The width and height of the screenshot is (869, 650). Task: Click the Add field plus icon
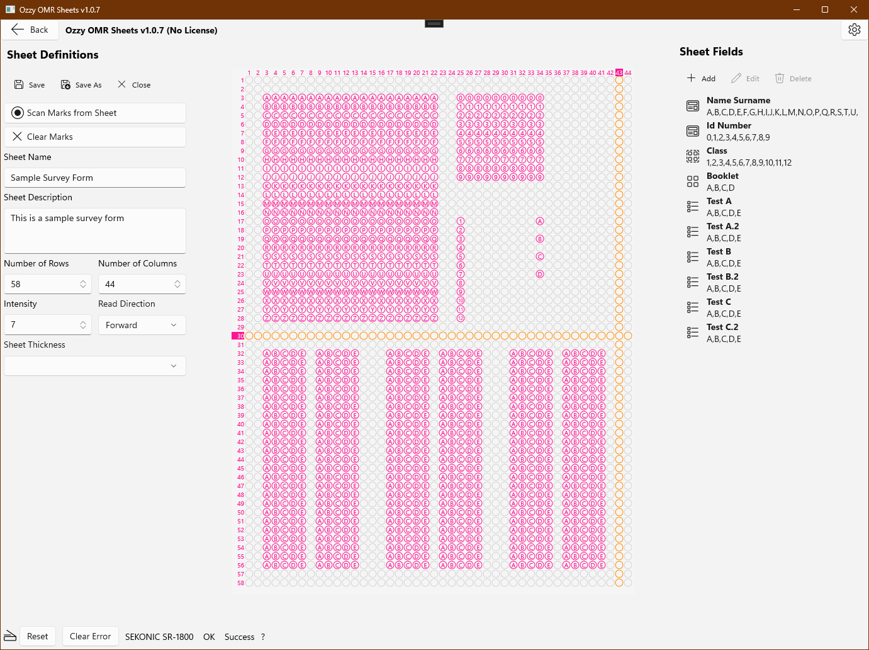pyautogui.click(x=691, y=78)
